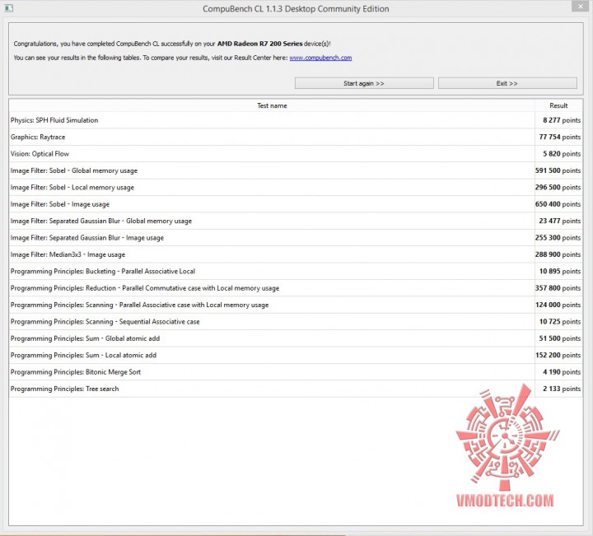Click the 124 000 points result
The height and width of the screenshot is (536, 593).
pyautogui.click(x=558, y=305)
